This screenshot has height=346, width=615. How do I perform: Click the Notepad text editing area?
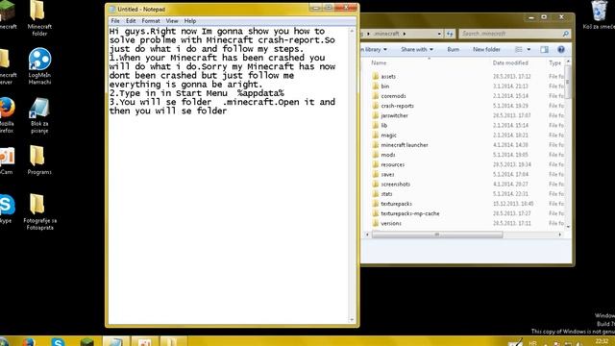229,175
